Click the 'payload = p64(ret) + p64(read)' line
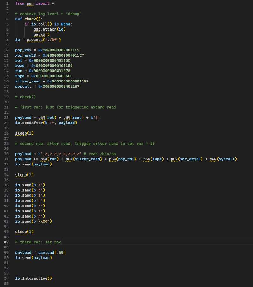Viewport: 253px width, 287px height. click(x=57, y=118)
